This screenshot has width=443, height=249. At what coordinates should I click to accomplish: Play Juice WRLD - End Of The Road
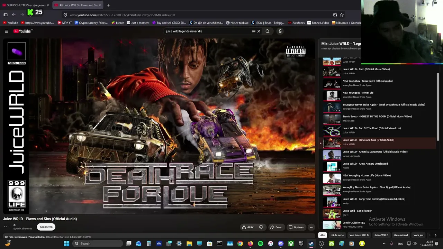point(378,130)
